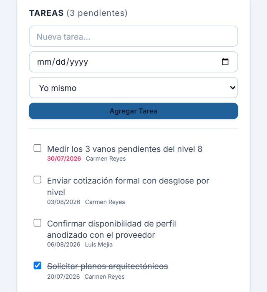Viewport: 267px width, 292px height.
Task: Click the 'Confirmar disponibilidad de perfil anodizado' text
Action: click(111, 229)
